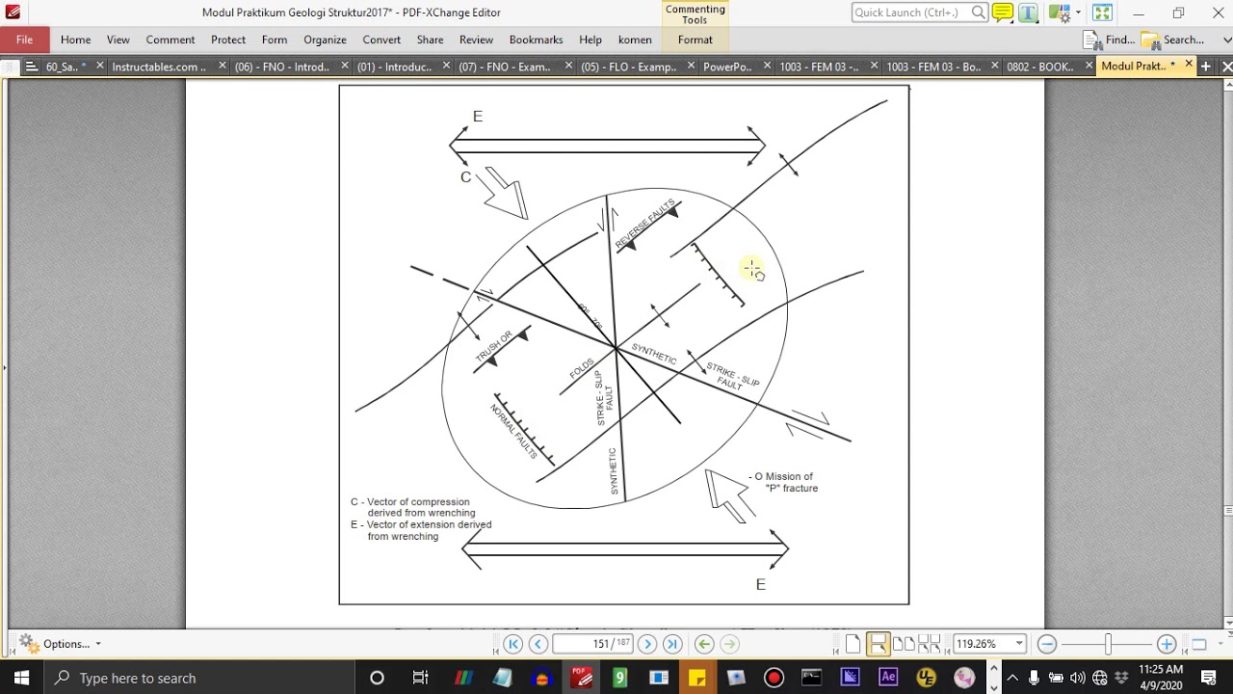Open the document tabs list icon

click(x=32, y=67)
